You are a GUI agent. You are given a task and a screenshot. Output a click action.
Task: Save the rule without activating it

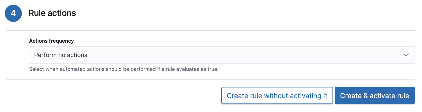click(277, 95)
